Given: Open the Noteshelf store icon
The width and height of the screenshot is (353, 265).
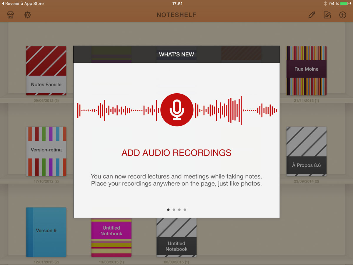Looking at the screenshot, I should coord(11,15).
